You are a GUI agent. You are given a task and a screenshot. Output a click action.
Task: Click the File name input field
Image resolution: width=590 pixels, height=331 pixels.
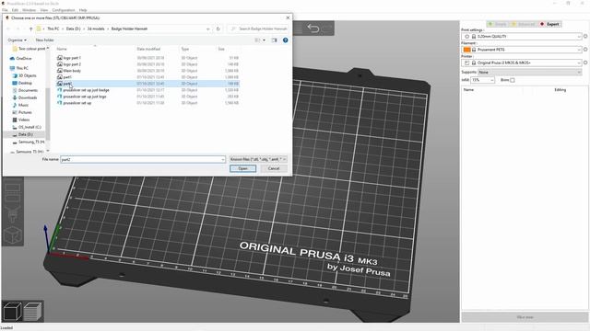pos(143,159)
